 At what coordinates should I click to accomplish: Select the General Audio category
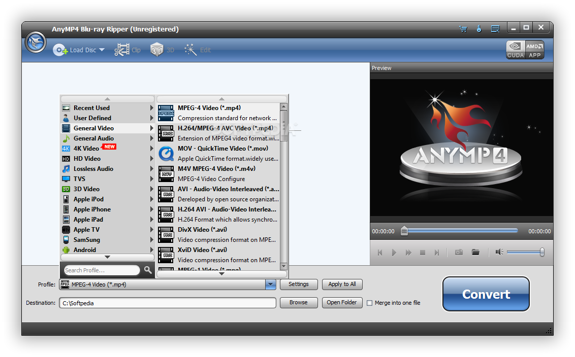107,138
